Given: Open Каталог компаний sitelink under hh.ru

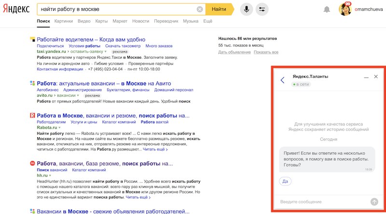Looking at the screenshot, I should tap(89, 170).
